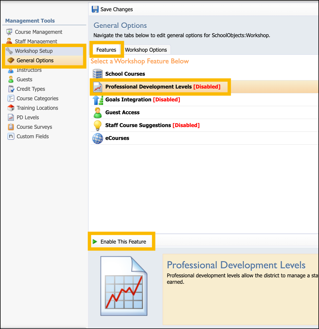This screenshot has height=329, width=319.
Task: Select General Options in the sidebar
Action: (x=35, y=60)
